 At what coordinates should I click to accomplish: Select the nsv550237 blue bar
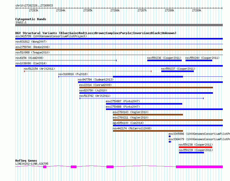[x=178, y=71]
